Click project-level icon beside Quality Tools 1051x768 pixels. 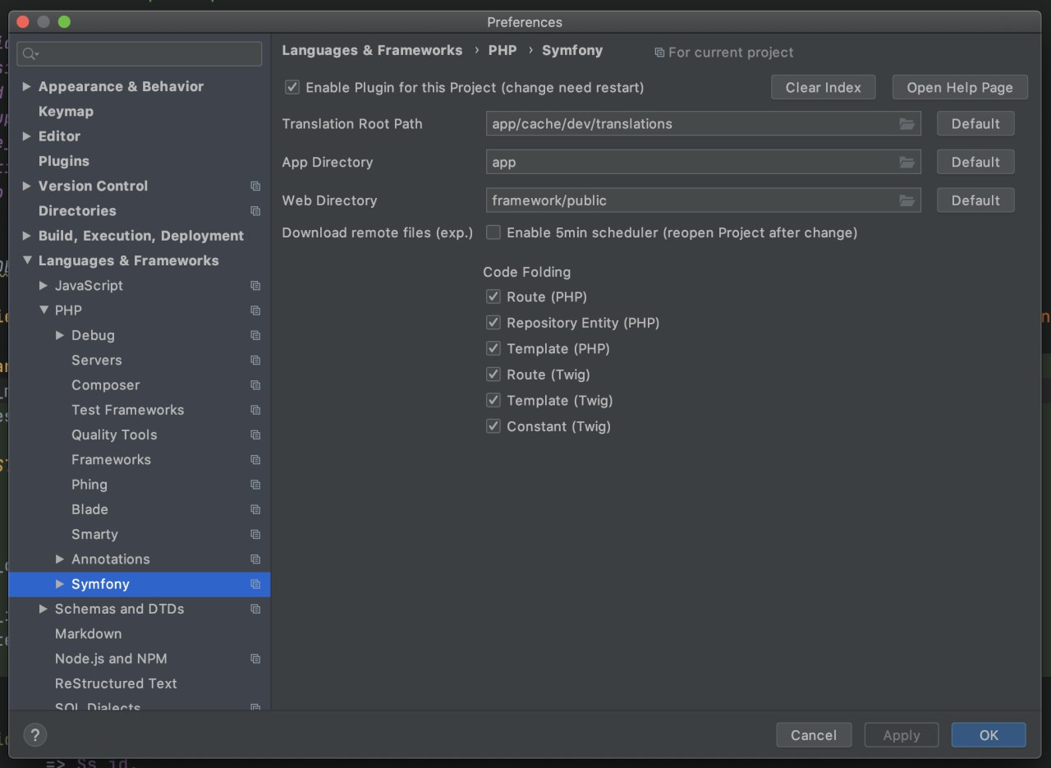pyautogui.click(x=255, y=435)
